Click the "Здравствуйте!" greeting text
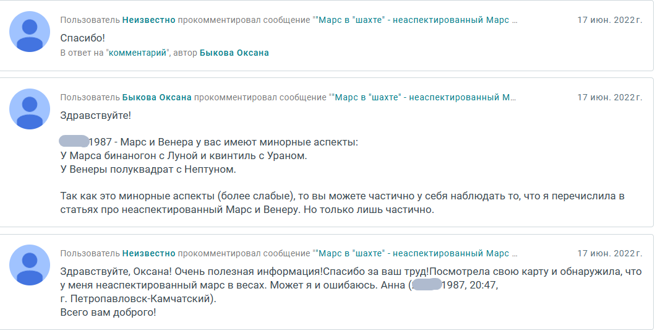The height and width of the screenshot is (330, 655). click(x=96, y=115)
